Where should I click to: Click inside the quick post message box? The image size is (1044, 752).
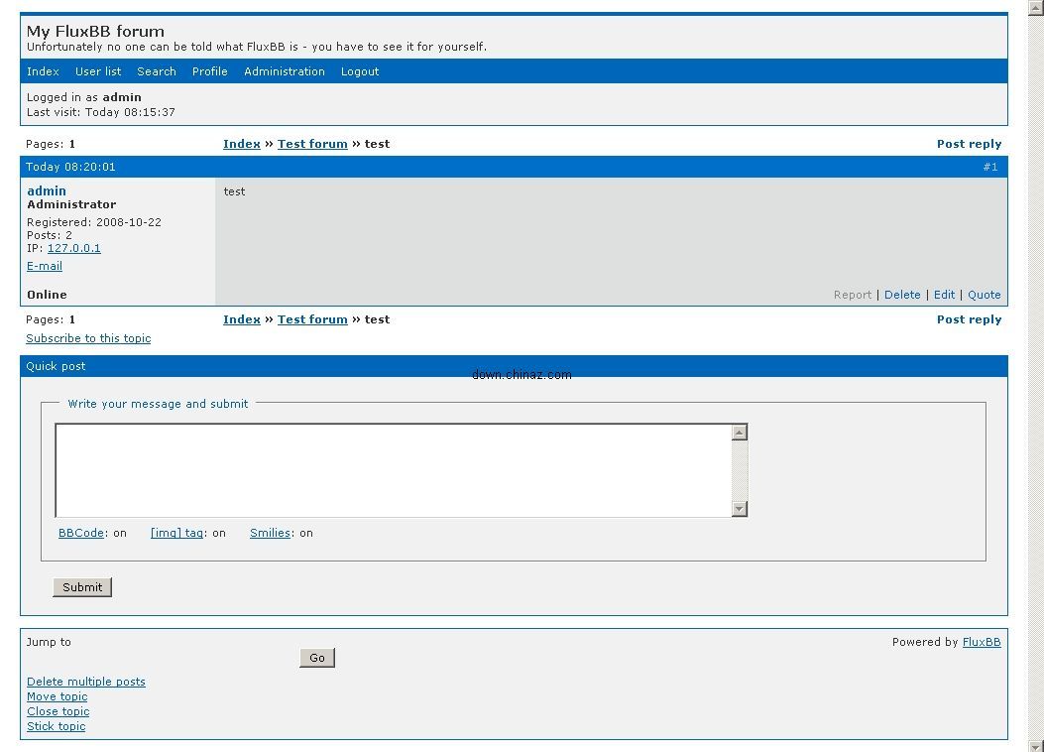click(x=393, y=470)
